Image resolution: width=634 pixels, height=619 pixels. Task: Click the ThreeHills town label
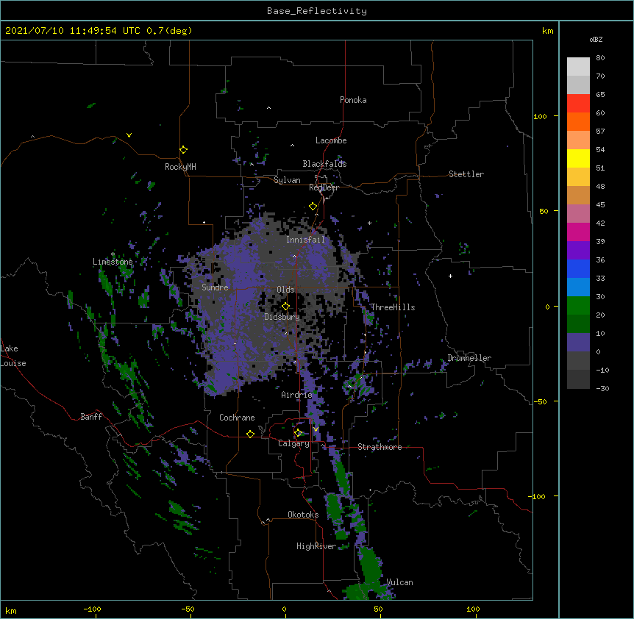coord(393,307)
